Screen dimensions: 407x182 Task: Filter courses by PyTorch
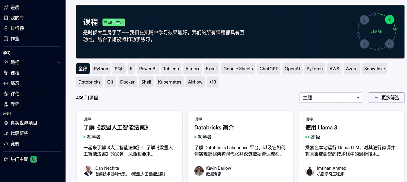[x=315, y=69]
